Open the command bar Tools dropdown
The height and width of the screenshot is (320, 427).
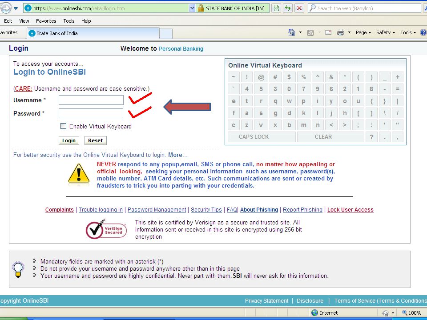click(408, 32)
